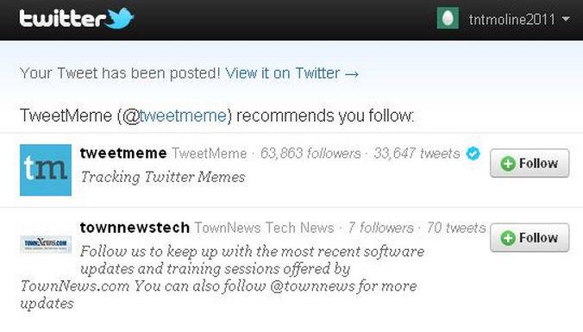Click the twitter wordmark in header

click(62, 18)
